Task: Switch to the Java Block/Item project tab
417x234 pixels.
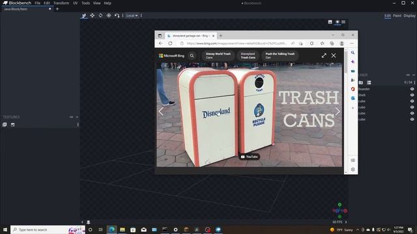Action: (27, 9)
